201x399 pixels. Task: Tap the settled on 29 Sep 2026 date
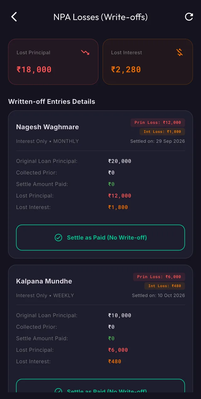coord(158,141)
